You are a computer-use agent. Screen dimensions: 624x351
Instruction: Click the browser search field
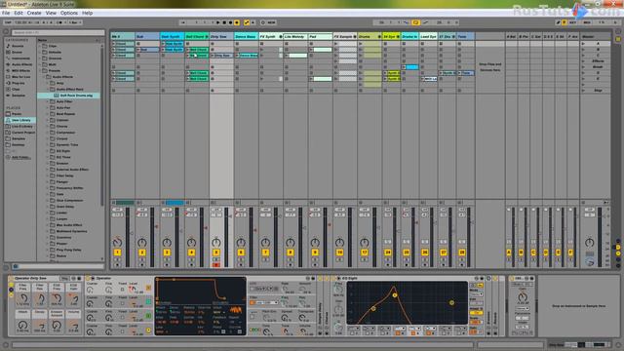pos(58,32)
